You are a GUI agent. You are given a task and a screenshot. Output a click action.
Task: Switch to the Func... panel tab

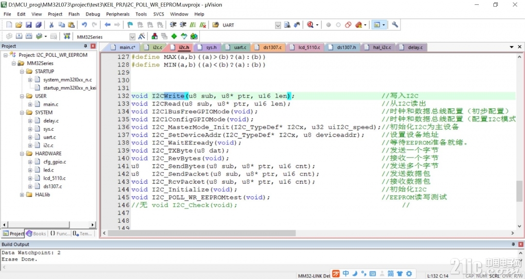tap(60, 234)
